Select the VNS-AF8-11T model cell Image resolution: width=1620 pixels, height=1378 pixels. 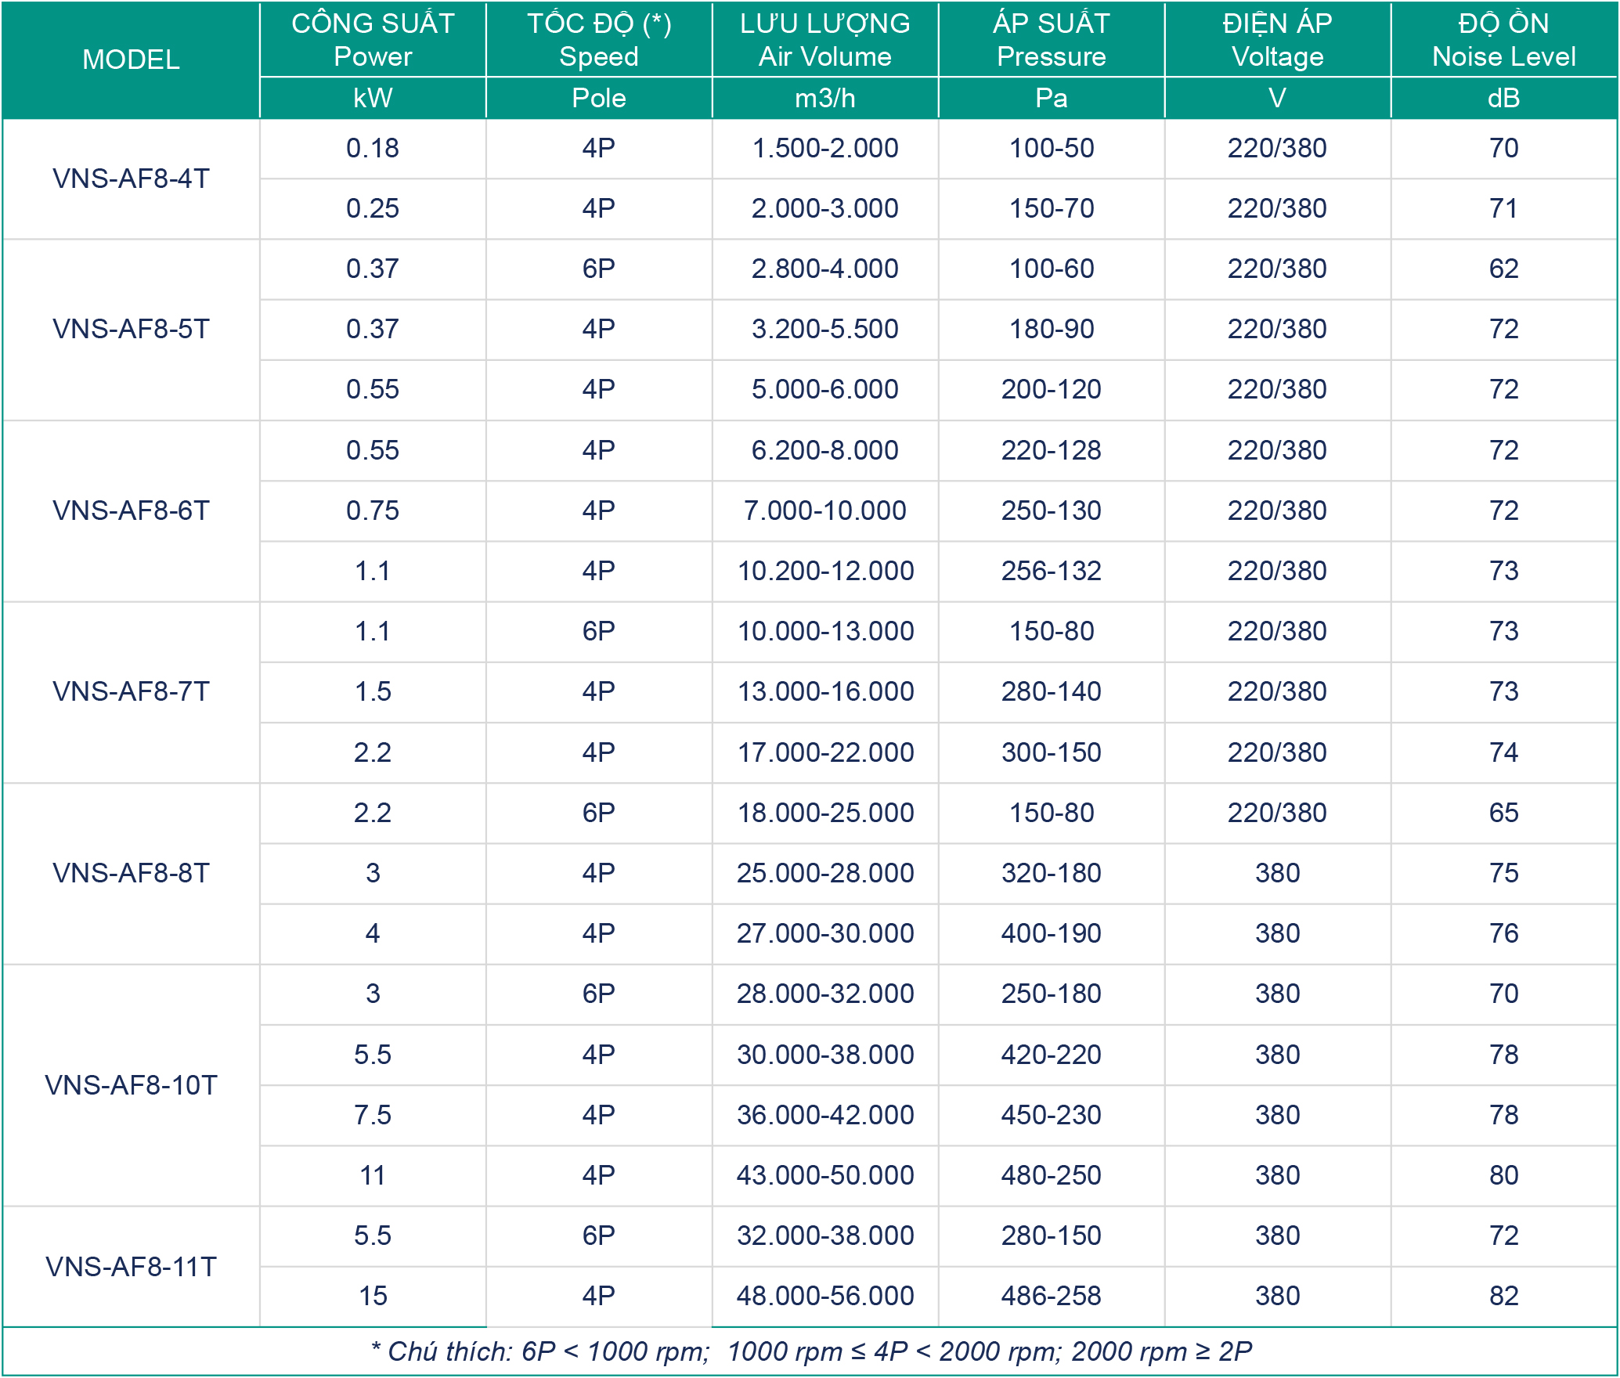click(131, 1266)
